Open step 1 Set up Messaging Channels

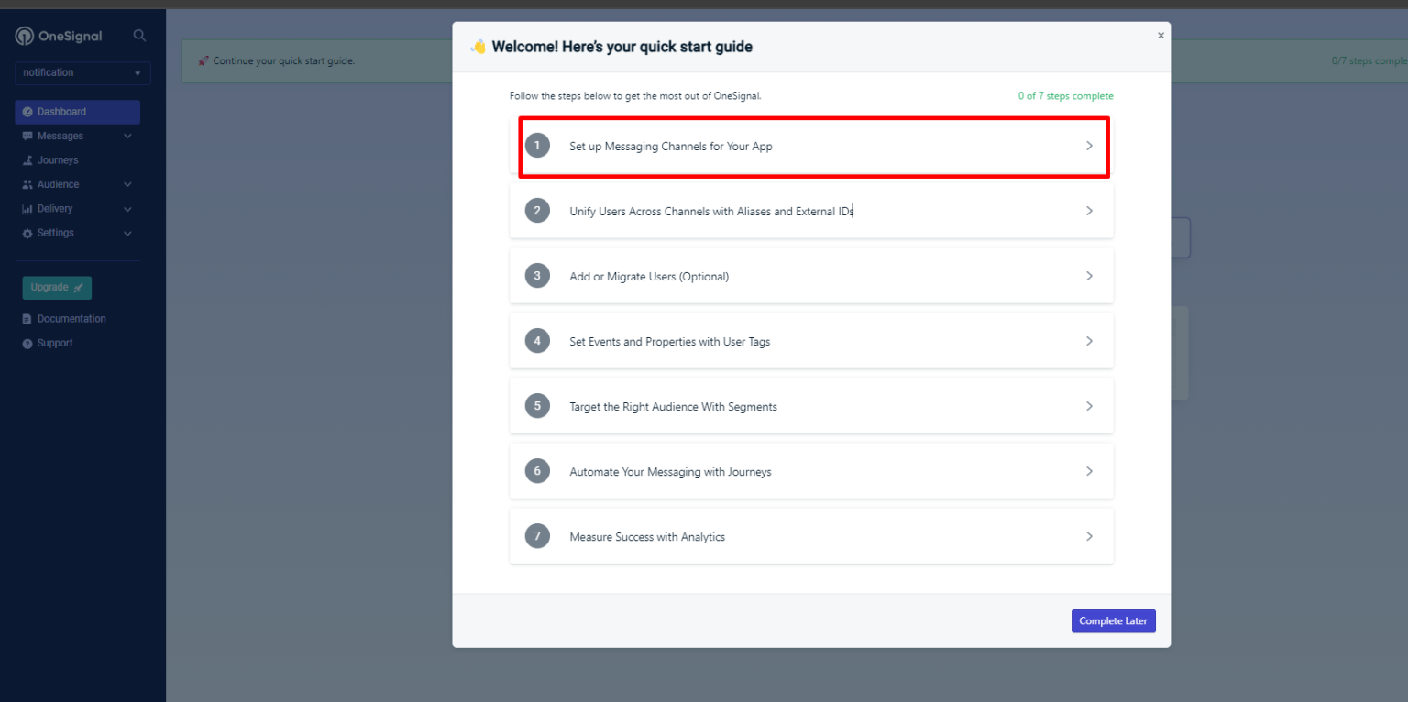click(811, 146)
